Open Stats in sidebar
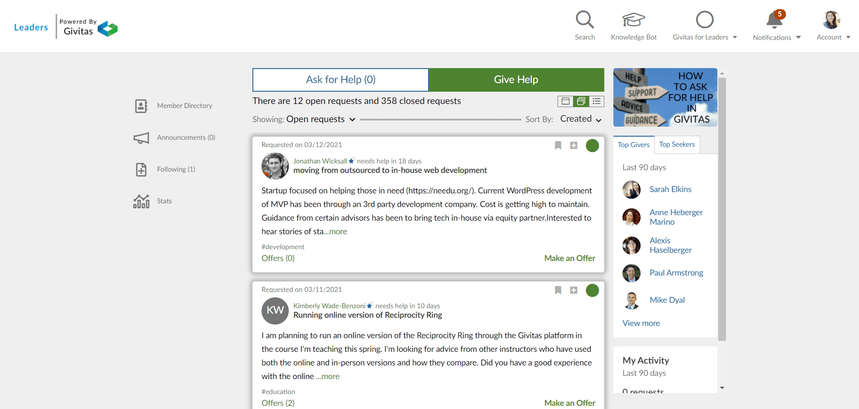 tap(164, 201)
